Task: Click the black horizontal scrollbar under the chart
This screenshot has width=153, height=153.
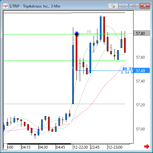Action: tap(39, 144)
